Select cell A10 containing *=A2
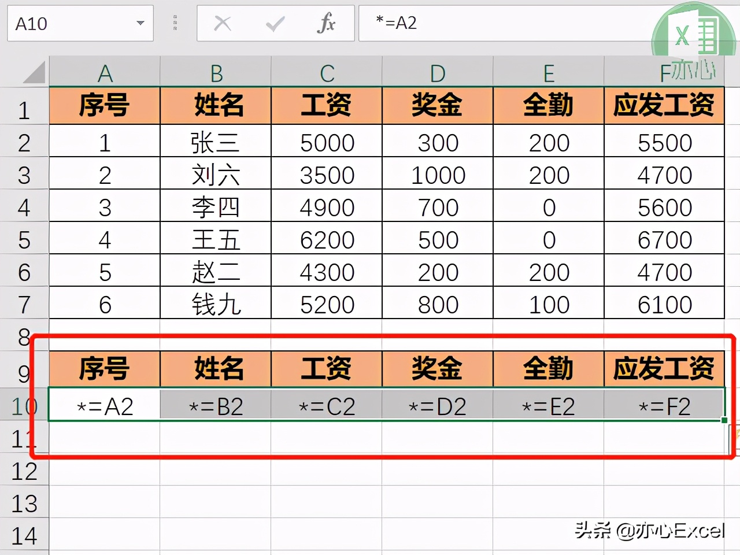 (106, 405)
